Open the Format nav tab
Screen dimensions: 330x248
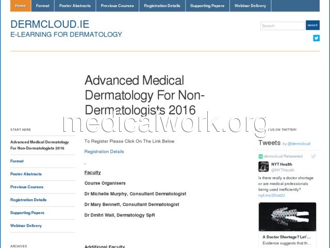coord(43,6)
